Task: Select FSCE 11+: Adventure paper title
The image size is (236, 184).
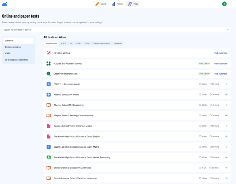Action: click(67, 84)
